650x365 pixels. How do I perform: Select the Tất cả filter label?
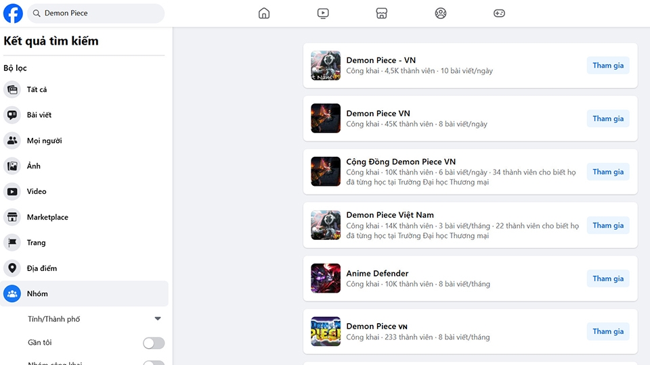37,89
